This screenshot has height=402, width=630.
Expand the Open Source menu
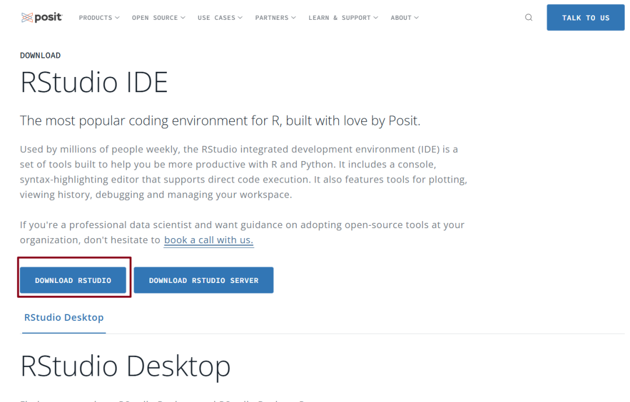(159, 18)
